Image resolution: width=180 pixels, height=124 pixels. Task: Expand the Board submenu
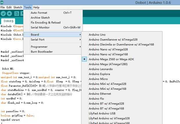(x=53, y=34)
